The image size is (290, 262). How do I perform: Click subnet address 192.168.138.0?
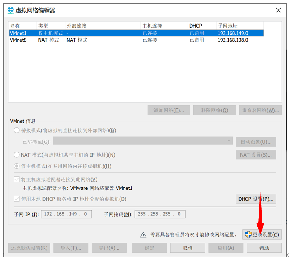point(233,40)
